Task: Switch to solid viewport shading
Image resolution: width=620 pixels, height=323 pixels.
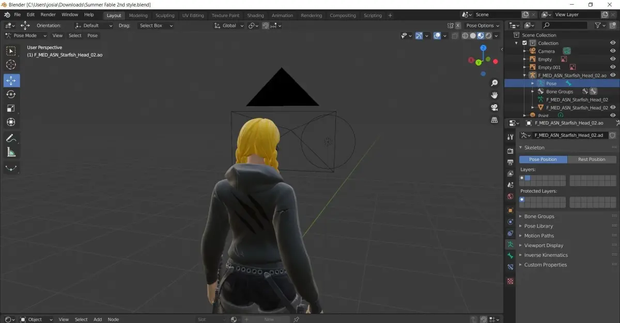Action: [473, 36]
